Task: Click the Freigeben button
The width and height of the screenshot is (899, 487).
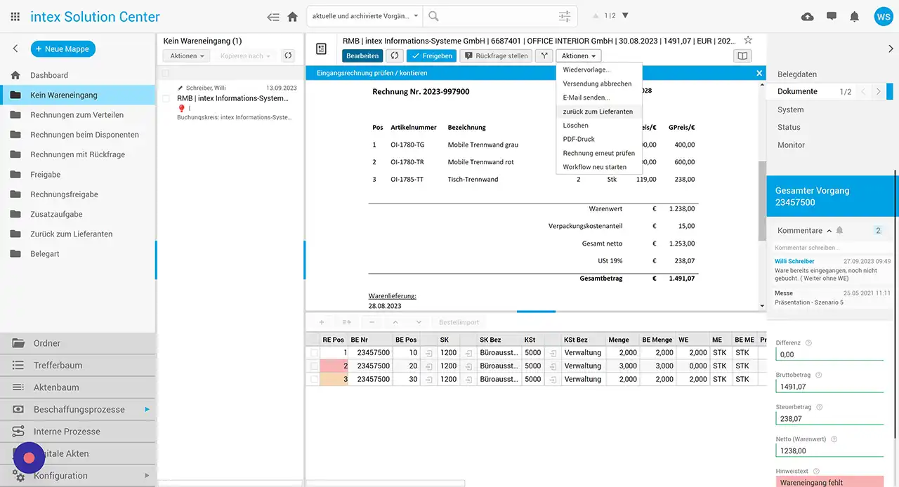Action: [x=431, y=56]
